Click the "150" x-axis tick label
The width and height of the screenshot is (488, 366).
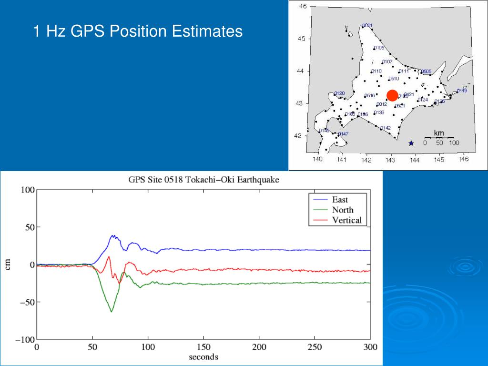click(203, 347)
